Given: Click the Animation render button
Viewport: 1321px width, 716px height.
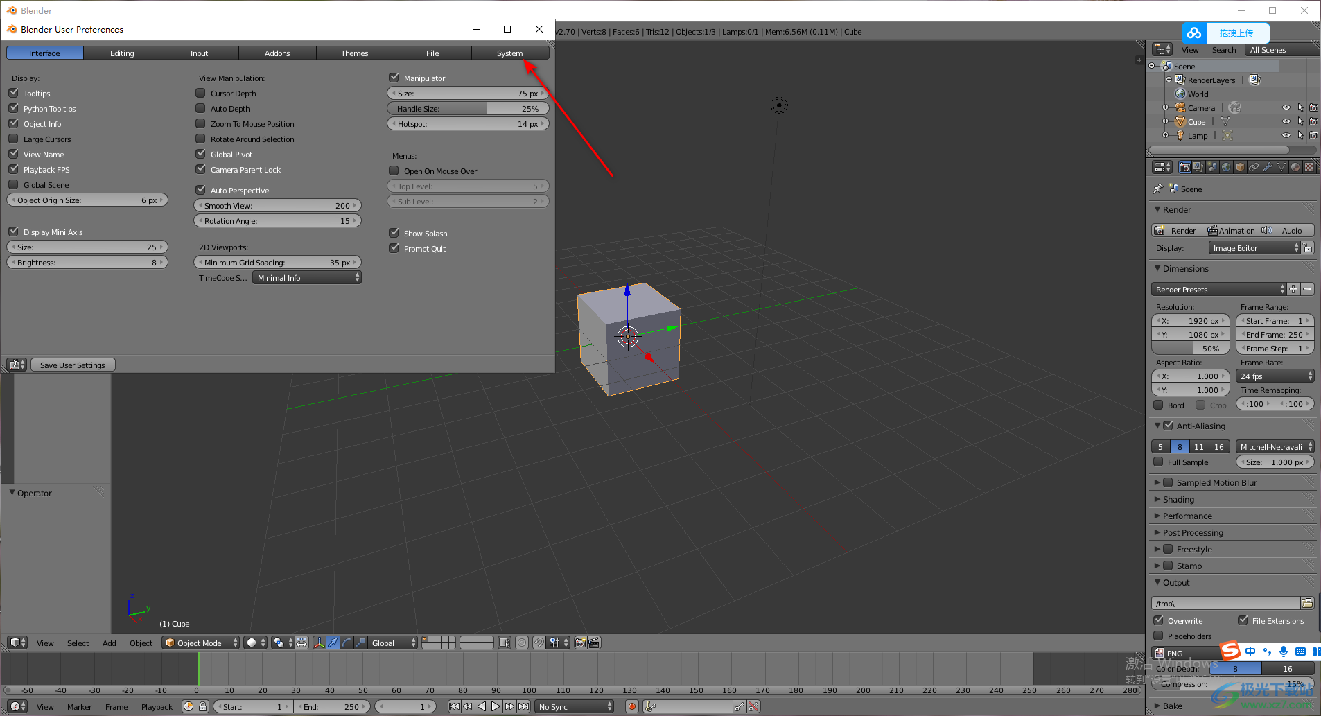Looking at the screenshot, I should tap(1232, 230).
